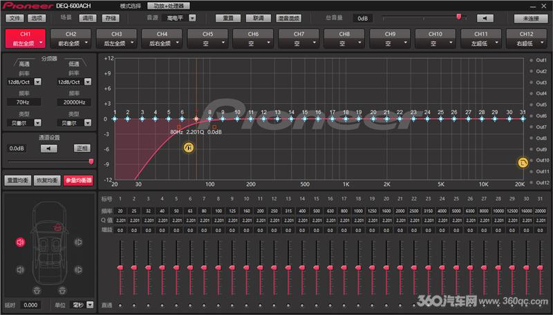Open the 选项 menu
Screen dimensions: 553x315
point(37,19)
